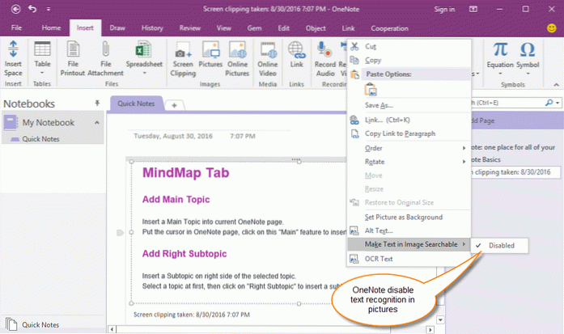
Task: Switch to the Home tab
Action: pos(51,27)
